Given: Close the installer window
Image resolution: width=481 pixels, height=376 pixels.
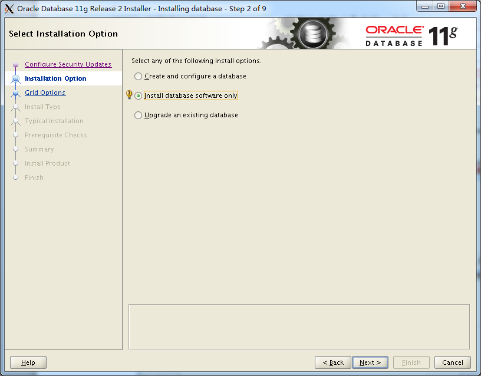Looking at the screenshot, I should click(463, 6).
